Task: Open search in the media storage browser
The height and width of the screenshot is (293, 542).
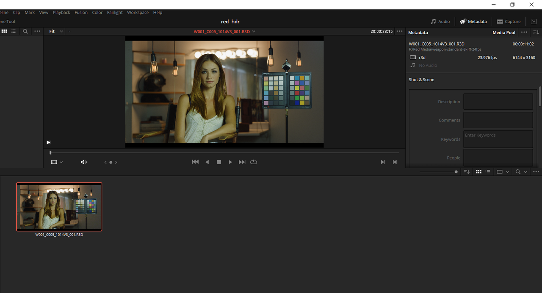Action: coord(25,31)
